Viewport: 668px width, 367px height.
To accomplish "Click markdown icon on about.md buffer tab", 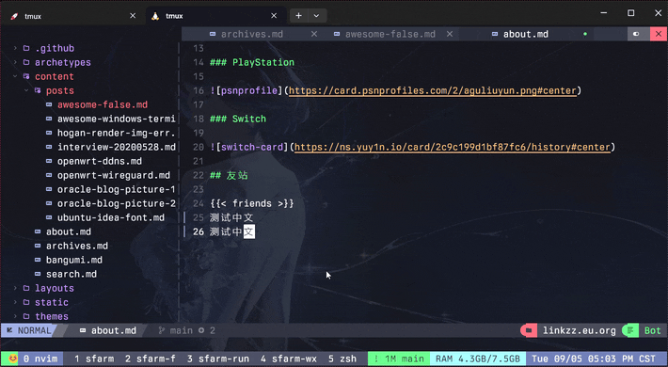I will (495, 34).
